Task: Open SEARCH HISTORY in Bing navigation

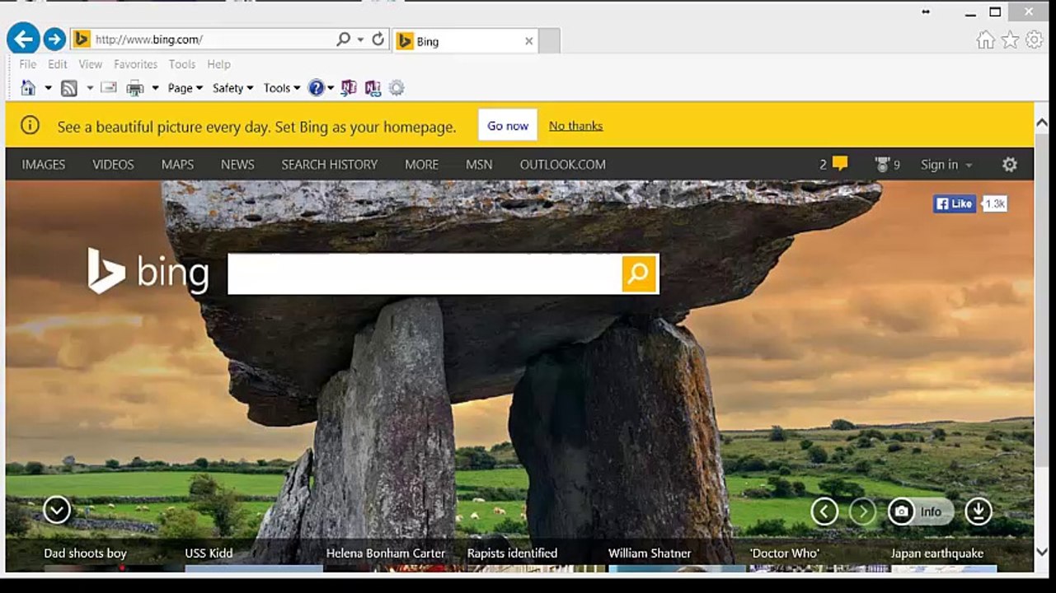Action: (330, 165)
